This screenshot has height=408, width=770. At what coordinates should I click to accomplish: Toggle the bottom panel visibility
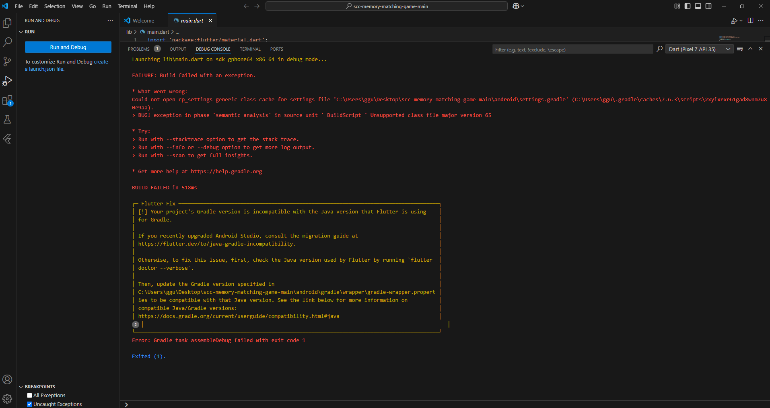[698, 6]
